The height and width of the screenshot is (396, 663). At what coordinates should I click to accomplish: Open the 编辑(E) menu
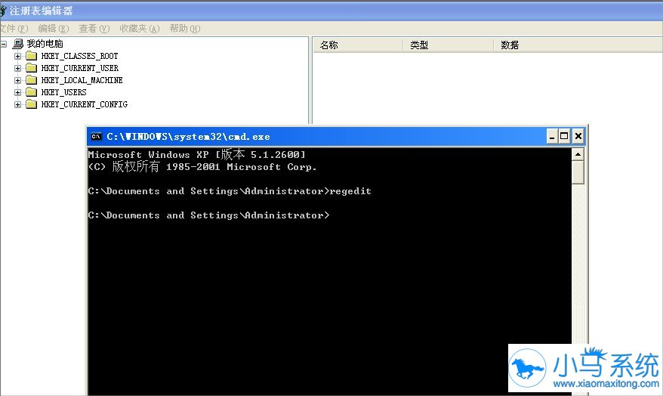pos(54,29)
